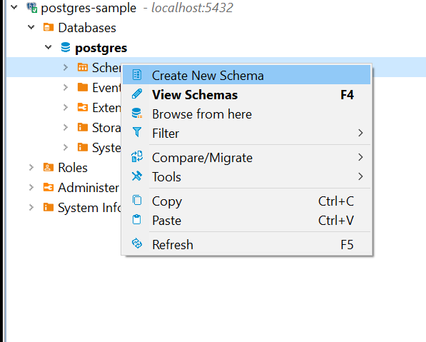
Task: Click the Administer folder icon
Action: (x=49, y=187)
